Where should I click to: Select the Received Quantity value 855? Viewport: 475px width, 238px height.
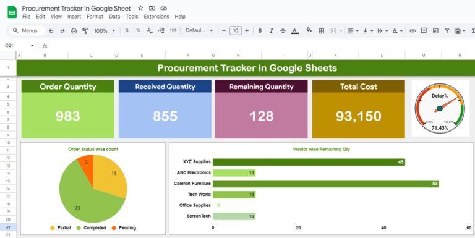165,116
